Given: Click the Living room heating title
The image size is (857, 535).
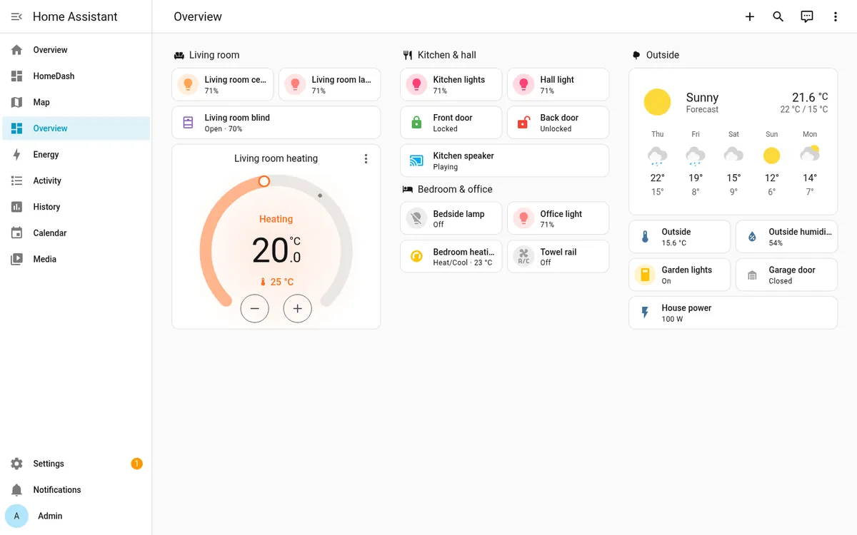Looking at the screenshot, I should coord(276,158).
